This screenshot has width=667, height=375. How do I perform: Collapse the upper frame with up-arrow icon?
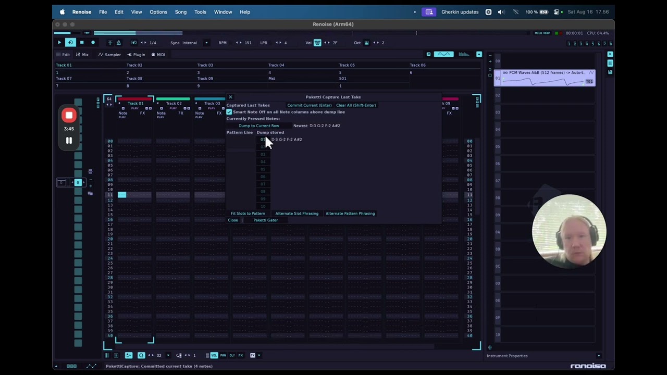point(479,54)
